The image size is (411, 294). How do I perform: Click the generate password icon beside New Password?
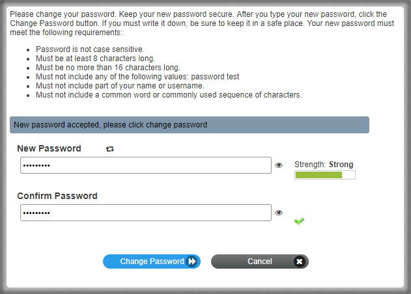pos(110,149)
